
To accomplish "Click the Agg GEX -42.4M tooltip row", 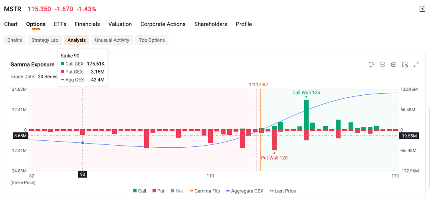I will coord(83,80).
